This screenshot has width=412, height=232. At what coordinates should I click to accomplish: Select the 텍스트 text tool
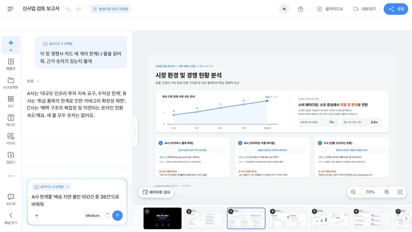click(11, 120)
